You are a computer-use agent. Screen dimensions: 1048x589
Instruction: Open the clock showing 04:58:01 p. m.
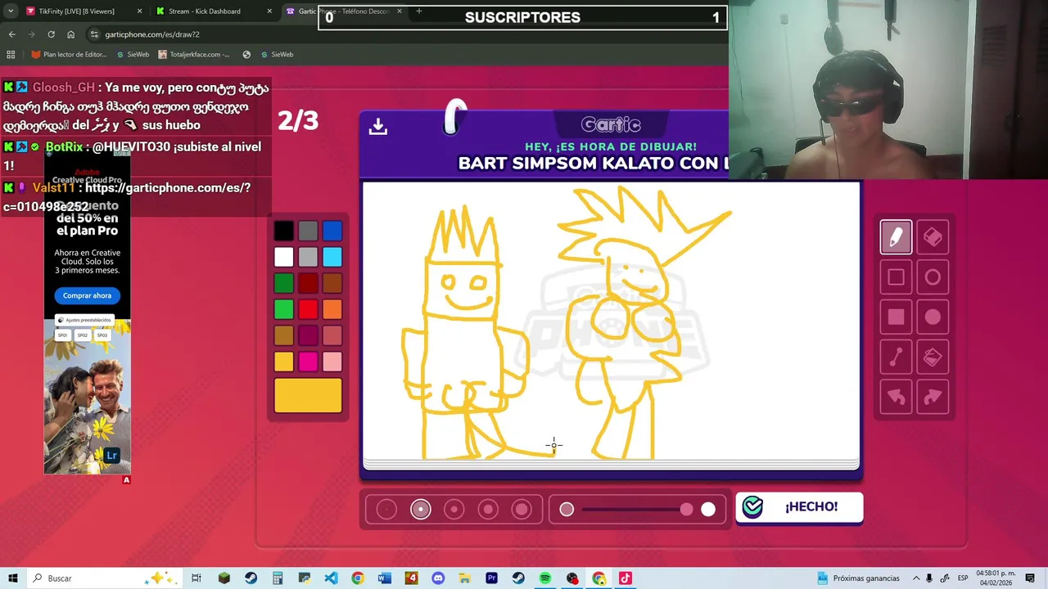point(994,578)
